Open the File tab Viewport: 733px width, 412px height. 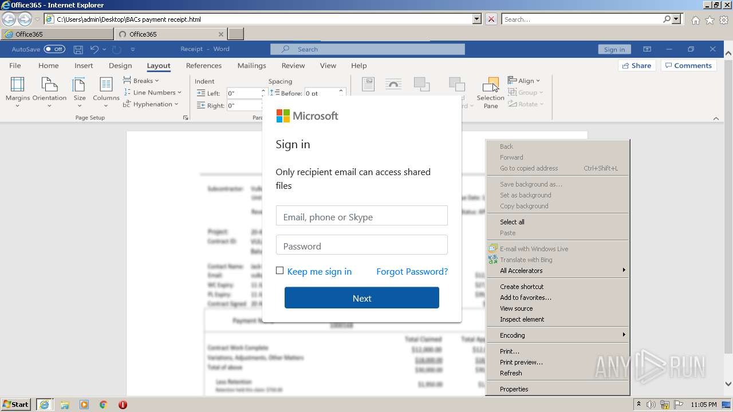(x=15, y=65)
